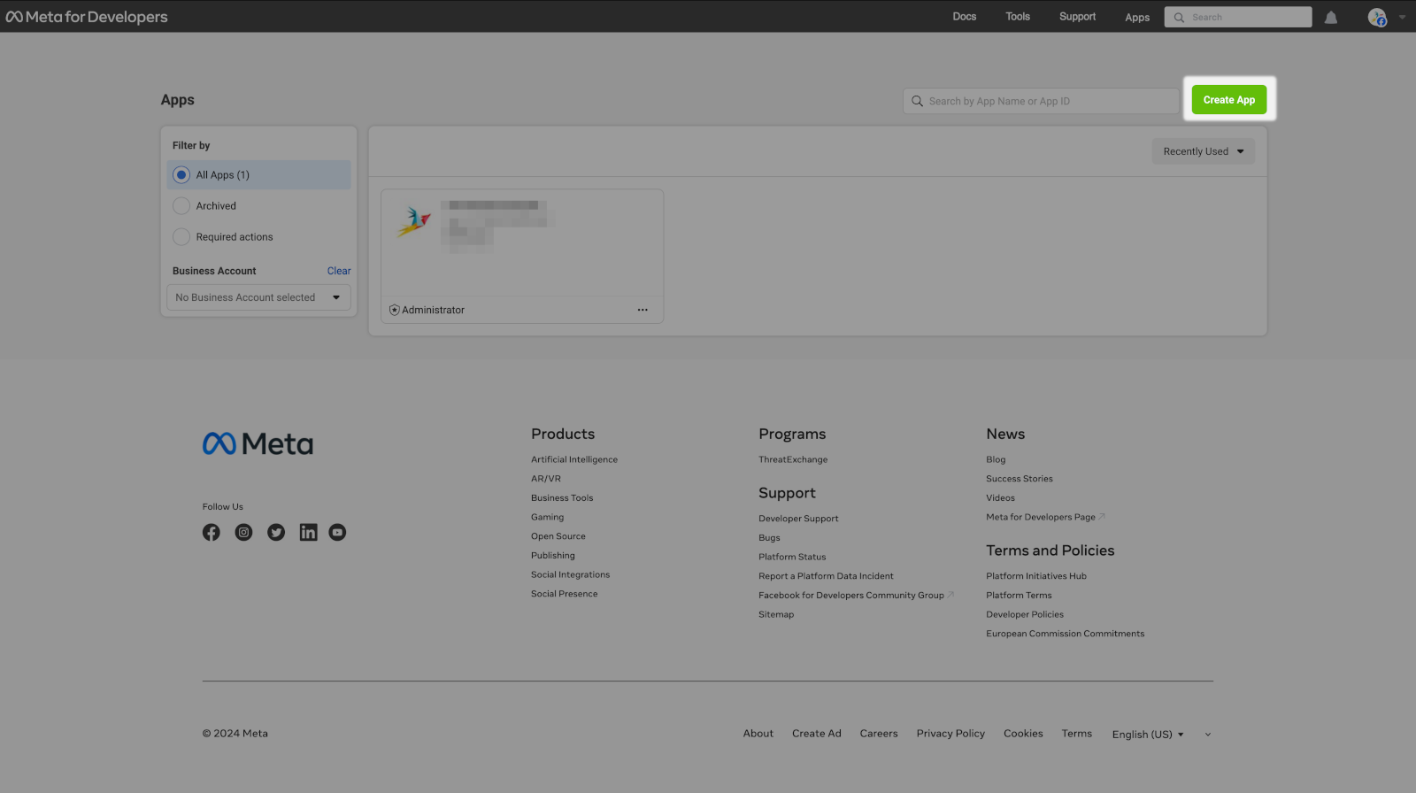Click the magnifier icon in app search

[x=918, y=101]
